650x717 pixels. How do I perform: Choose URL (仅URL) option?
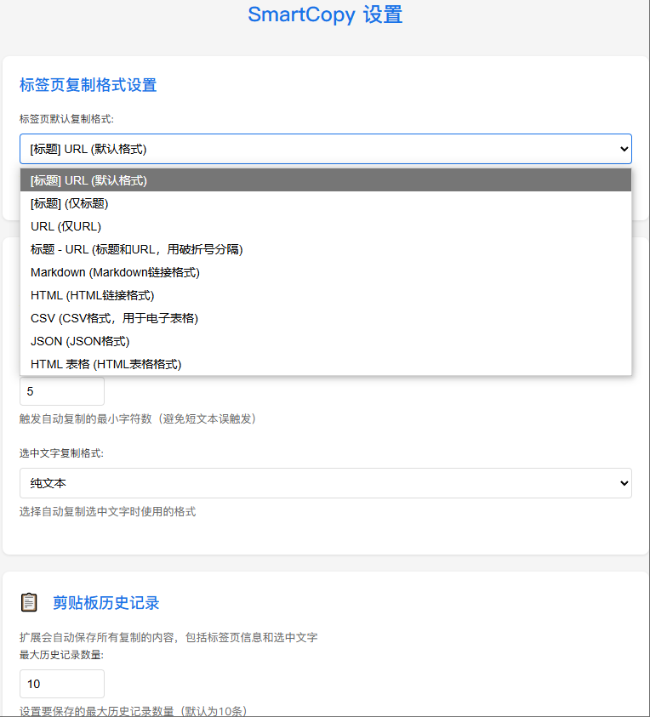point(325,226)
